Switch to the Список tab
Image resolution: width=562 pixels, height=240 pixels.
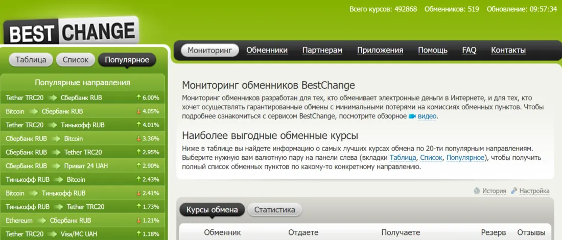tap(75, 60)
